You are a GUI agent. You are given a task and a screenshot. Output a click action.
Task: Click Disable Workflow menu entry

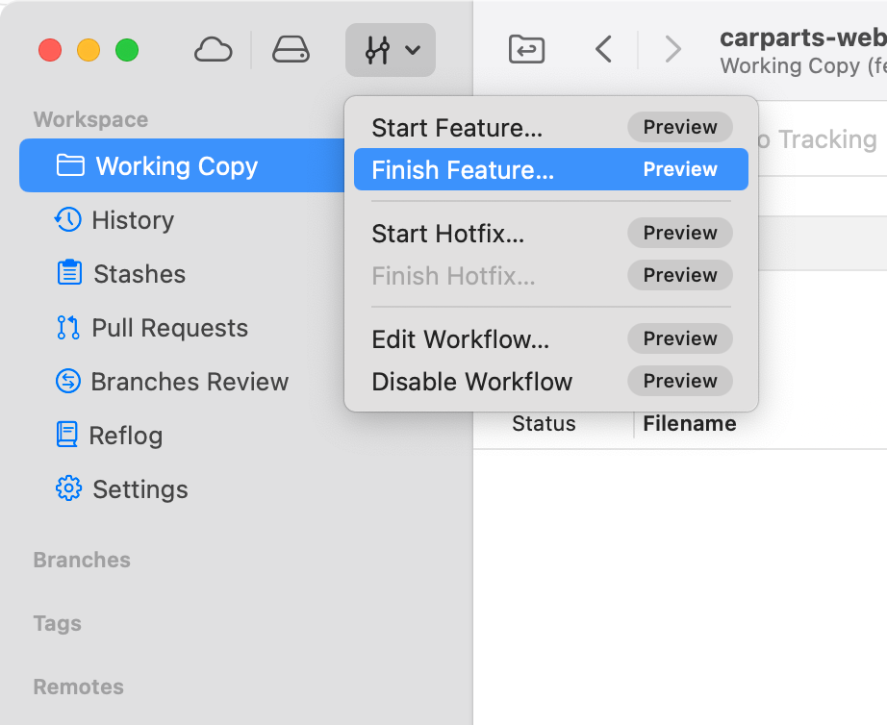pos(471,381)
